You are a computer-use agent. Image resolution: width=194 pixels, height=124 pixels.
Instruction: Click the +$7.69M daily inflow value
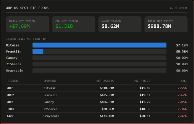[20, 26]
